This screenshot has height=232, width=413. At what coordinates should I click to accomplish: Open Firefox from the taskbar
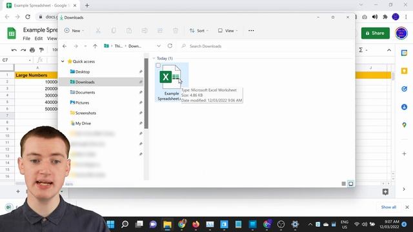[x=196, y=224]
